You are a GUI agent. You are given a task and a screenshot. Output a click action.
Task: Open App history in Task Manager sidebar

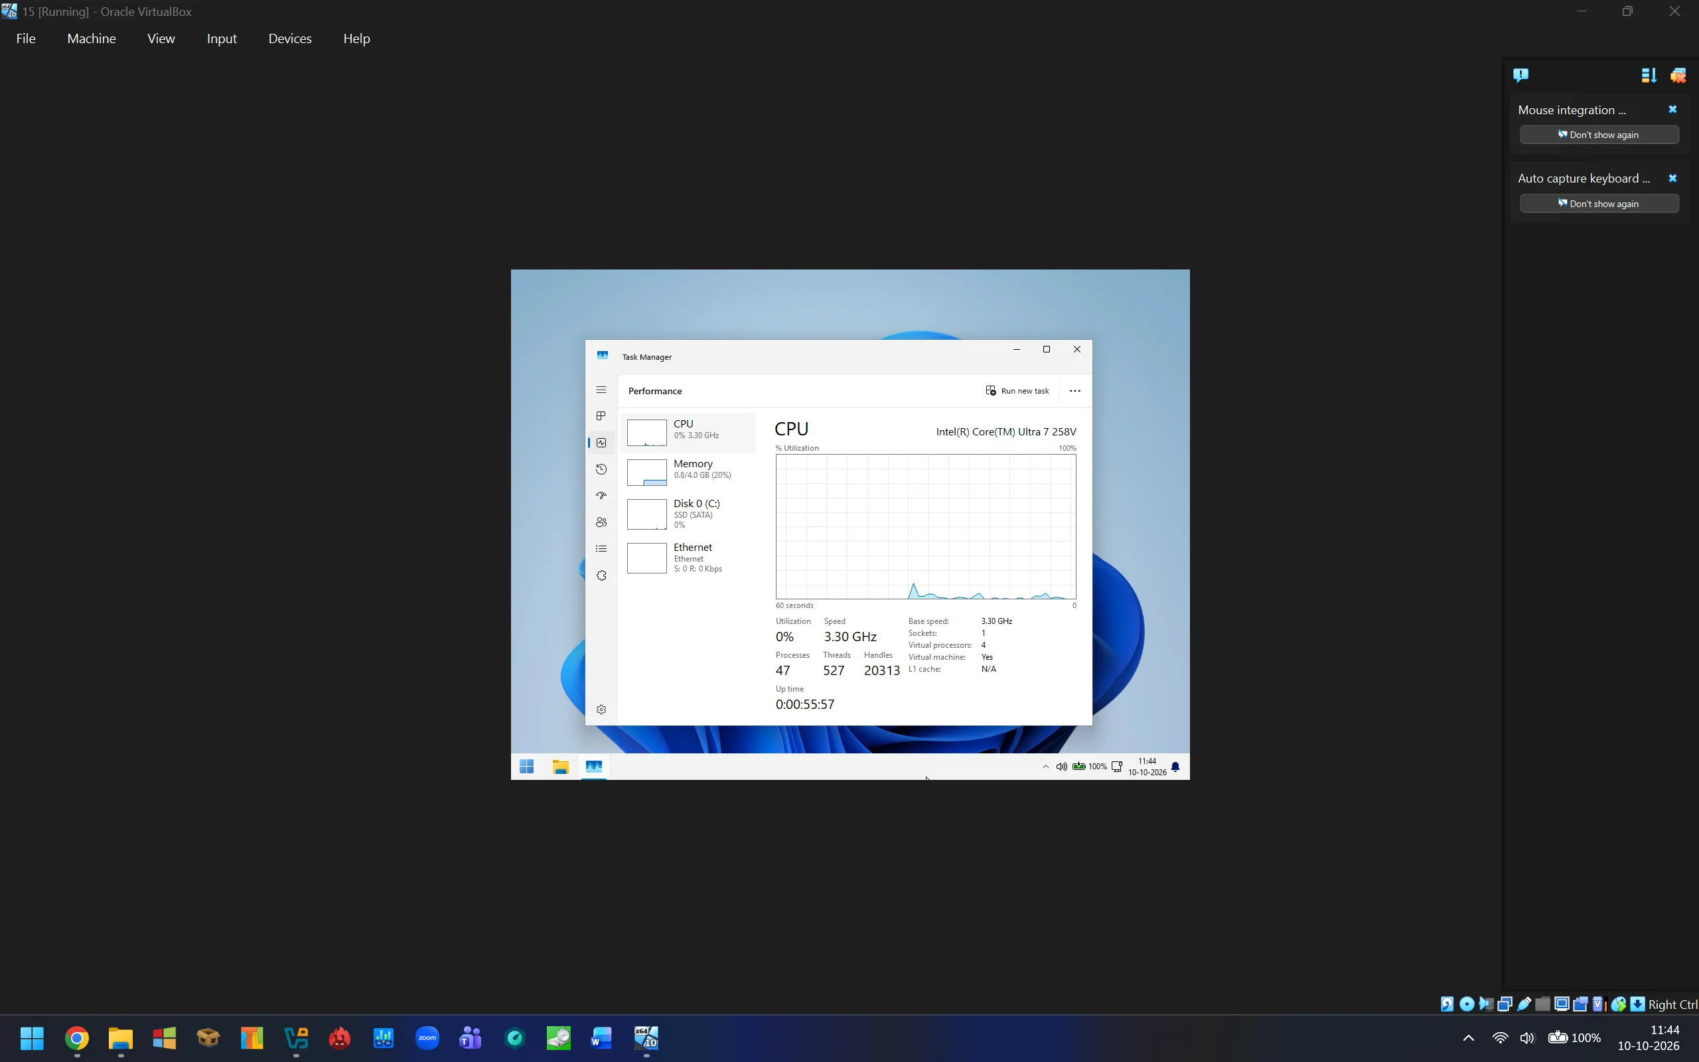(601, 469)
